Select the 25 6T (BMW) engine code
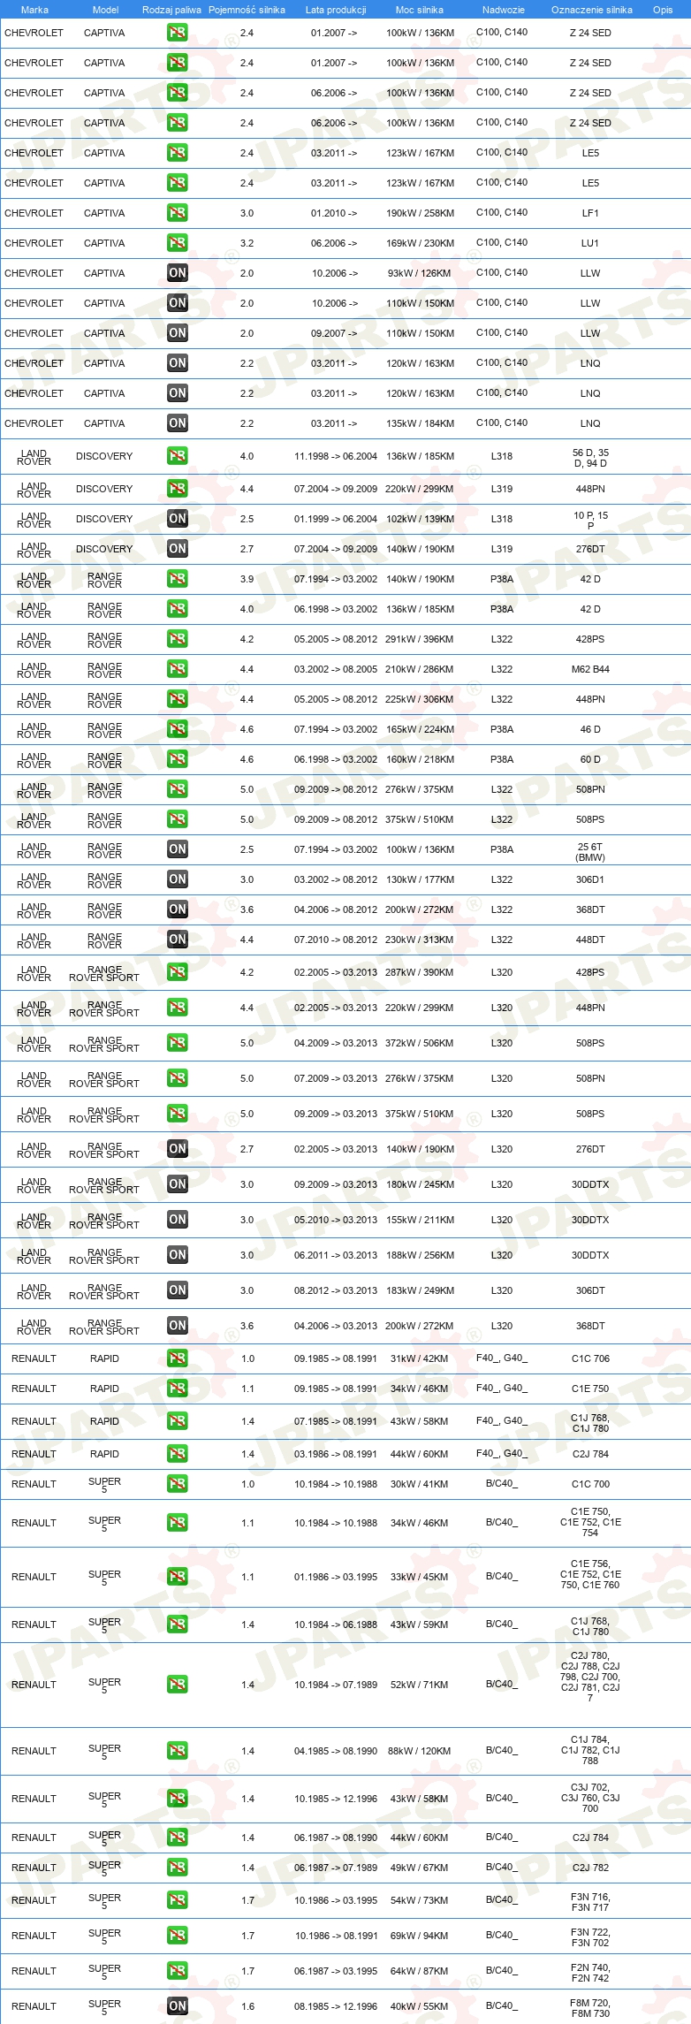The image size is (691, 2024). coord(590,851)
